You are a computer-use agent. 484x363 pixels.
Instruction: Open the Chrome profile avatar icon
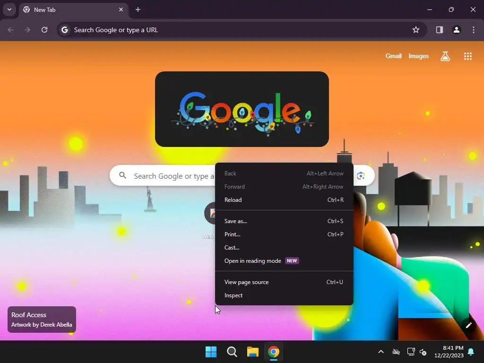point(456,30)
